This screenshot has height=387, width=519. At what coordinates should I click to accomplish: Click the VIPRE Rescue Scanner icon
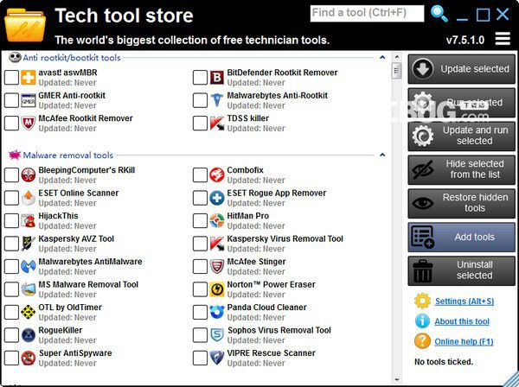(217, 358)
